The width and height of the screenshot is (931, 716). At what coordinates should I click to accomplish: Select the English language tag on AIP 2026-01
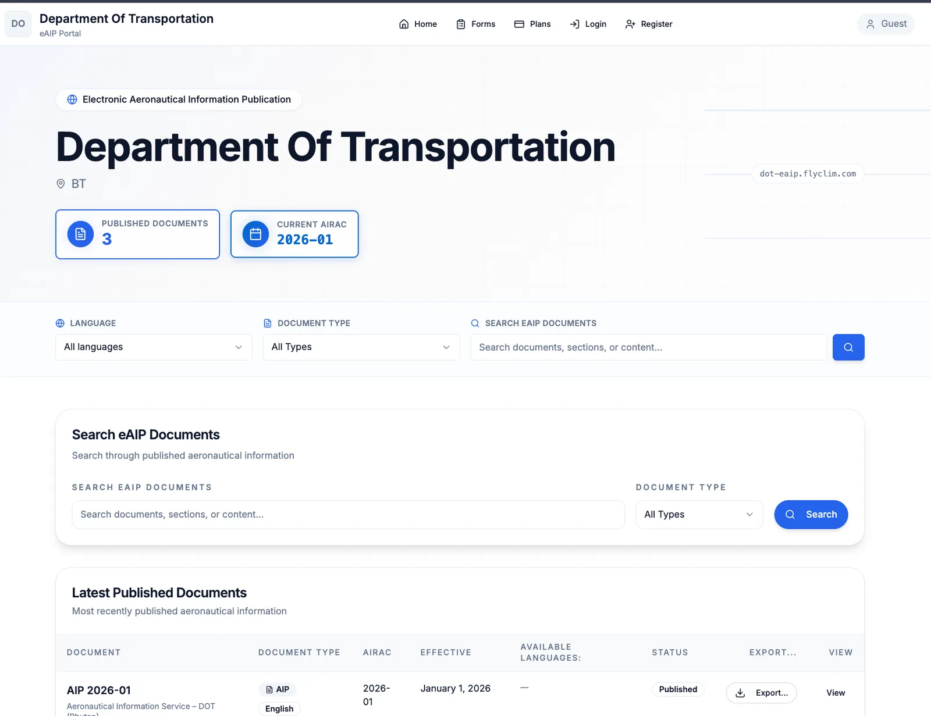tap(279, 708)
